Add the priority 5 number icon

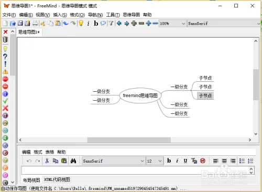(x=5, y=145)
